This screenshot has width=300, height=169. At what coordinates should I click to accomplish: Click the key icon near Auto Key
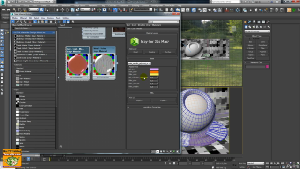pyautogui.click(x=234, y=165)
